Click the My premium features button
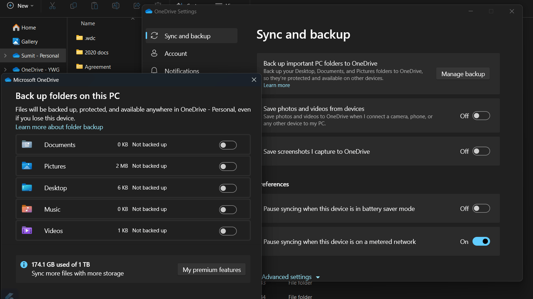 tap(211, 270)
